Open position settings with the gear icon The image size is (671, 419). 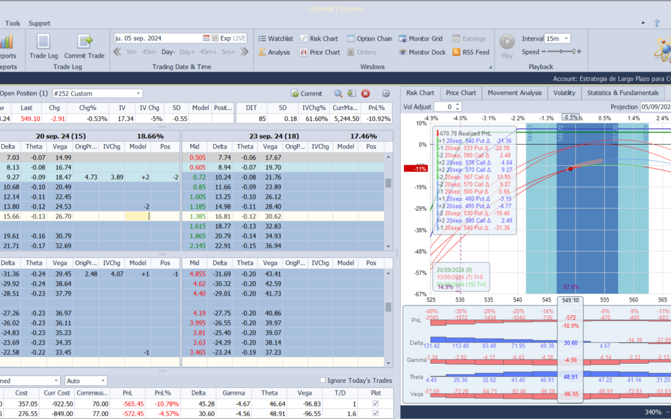pyautogui.click(x=386, y=93)
